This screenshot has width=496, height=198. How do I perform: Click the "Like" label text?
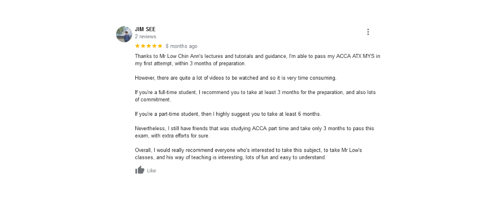(151, 171)
